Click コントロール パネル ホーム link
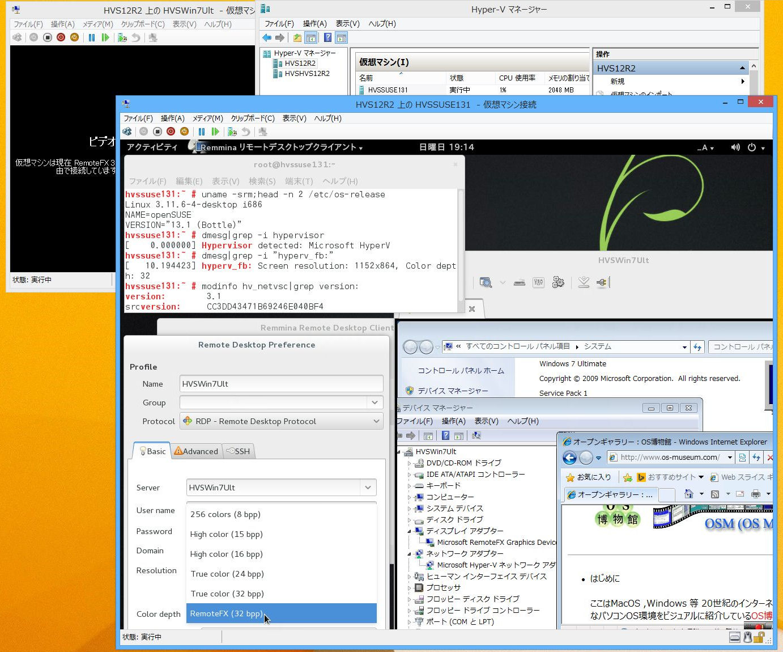The height and width of the screenshot is (652, 783). point(461,371)
